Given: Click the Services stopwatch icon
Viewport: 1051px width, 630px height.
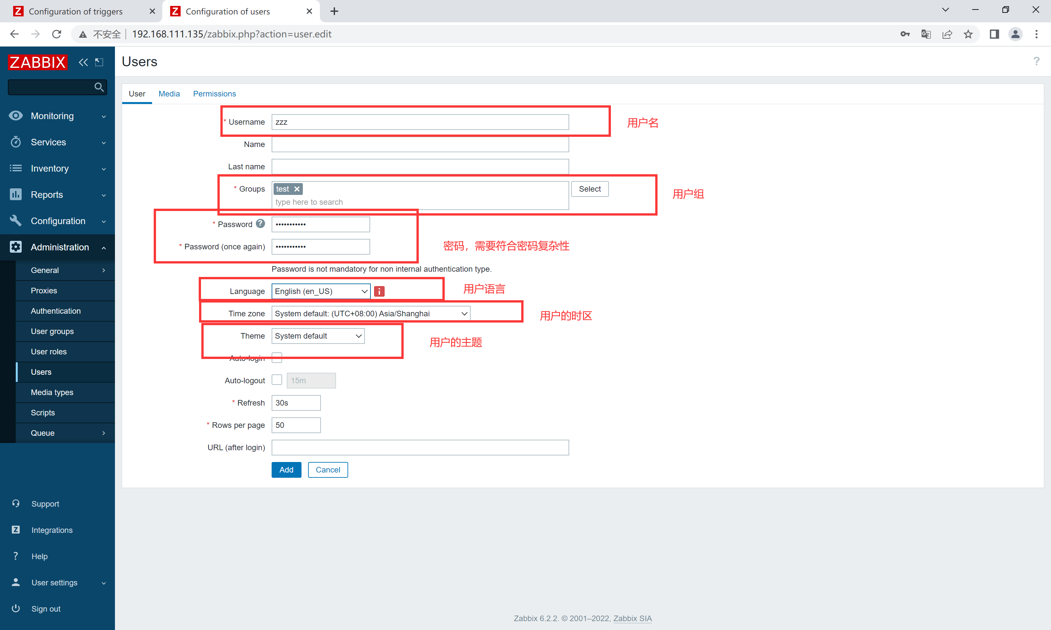Looking at the screenshot, I should [16, 142].
